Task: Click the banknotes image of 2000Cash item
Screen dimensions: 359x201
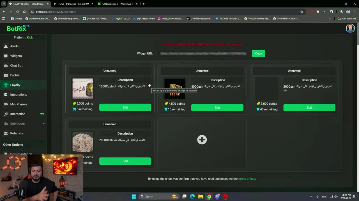Action: (82, 142)
